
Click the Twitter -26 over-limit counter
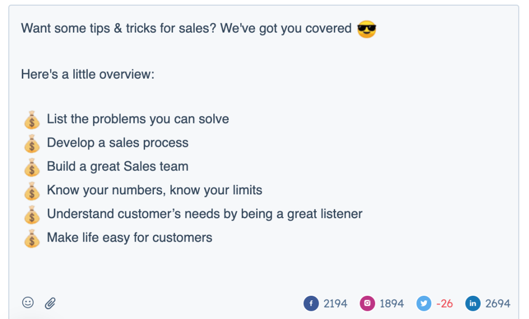point(444,303)
